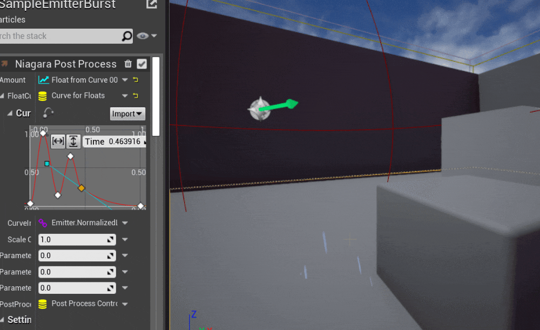Screen dimensions: 540x330
Task: Edit third Parameter field 0.0
Action: point(77,288)
